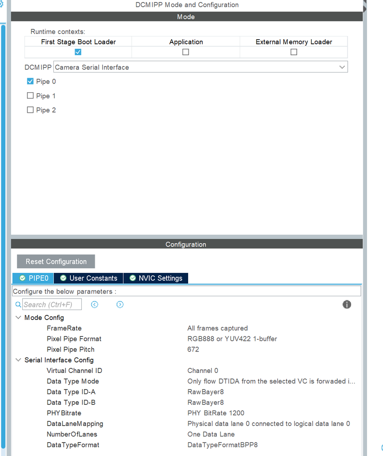Image resolution: width=383 pixels, height=456 pixels.
Task: Click the DataTypeFormatBPP8 value
Action: pyautogui.click(x=222, y=445)
